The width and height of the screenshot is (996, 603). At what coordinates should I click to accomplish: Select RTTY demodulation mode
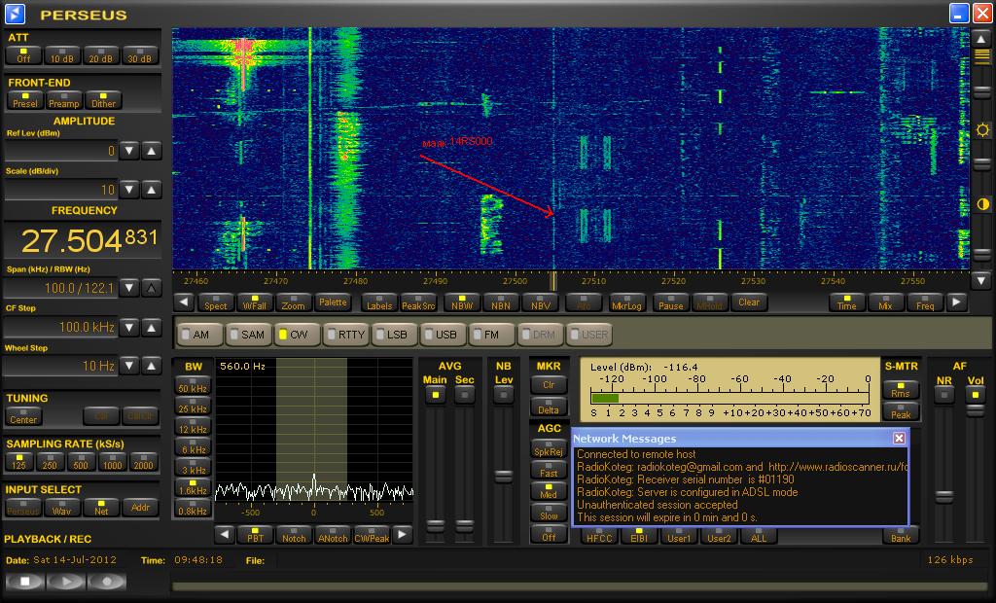pyautogui.click(x=346, y=335)
